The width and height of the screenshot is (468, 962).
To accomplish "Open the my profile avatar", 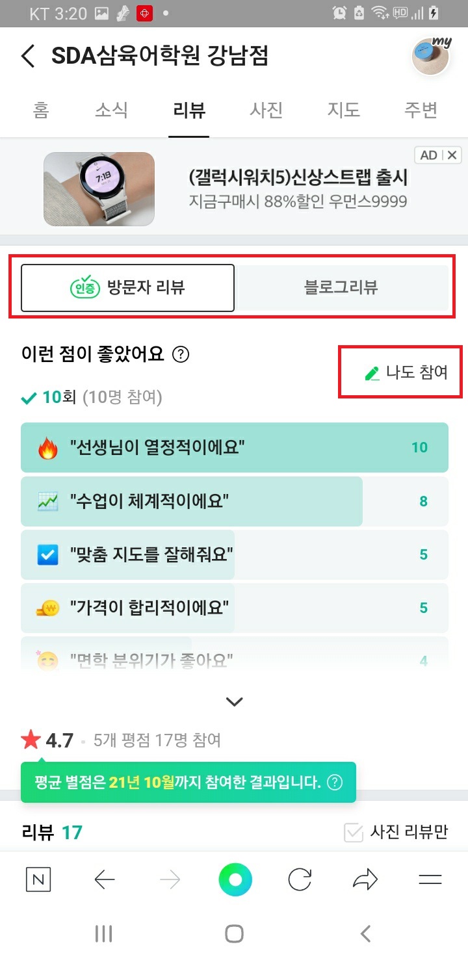I will (432, 57).
